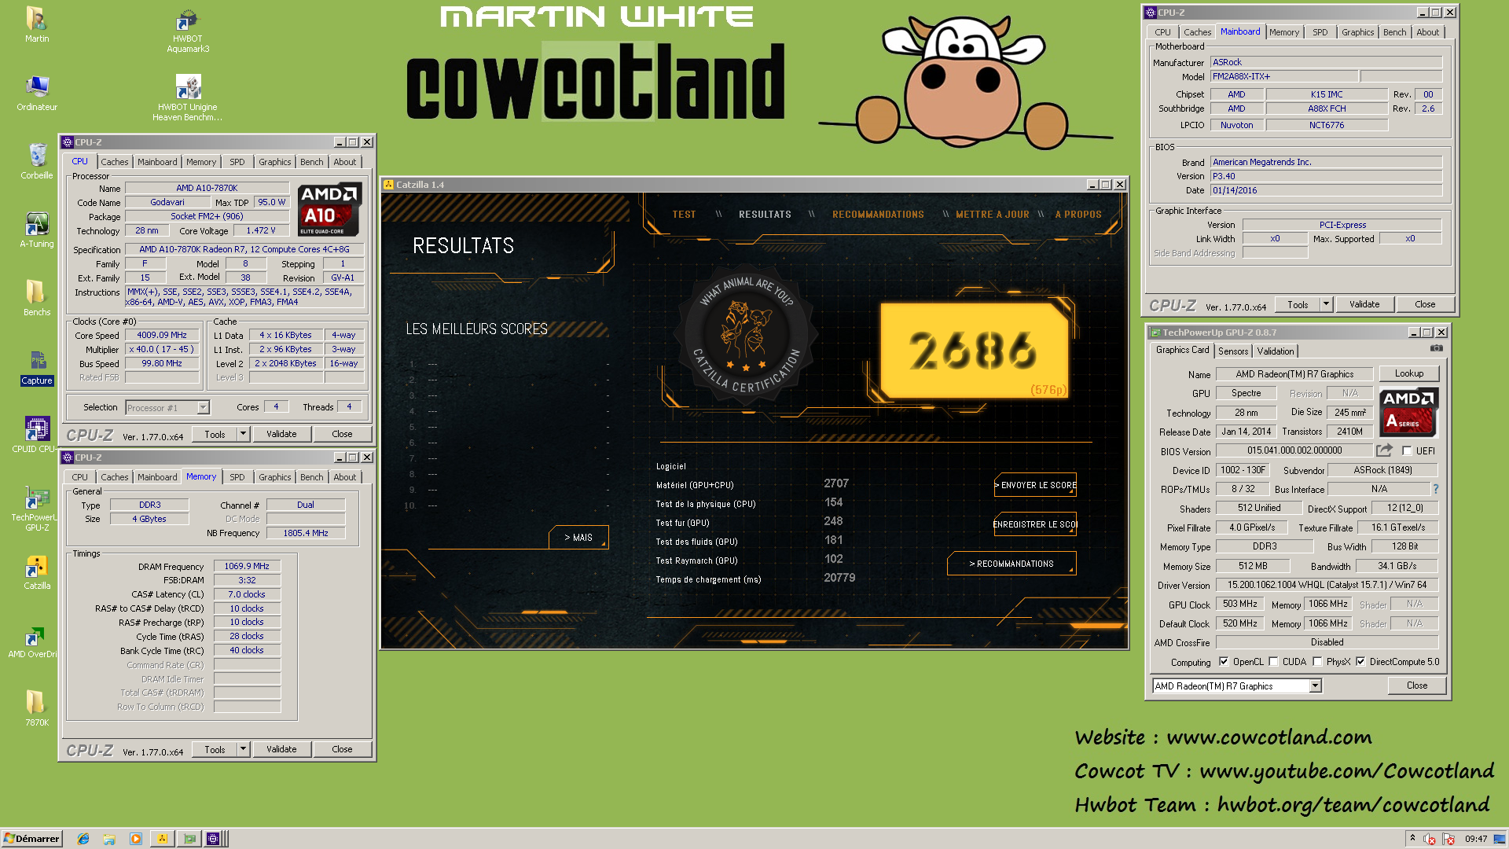The width and height of the screenshot is (1509, 849).
Task: Click the Bus Interface question mark icon
Action: coord(1435,489)
